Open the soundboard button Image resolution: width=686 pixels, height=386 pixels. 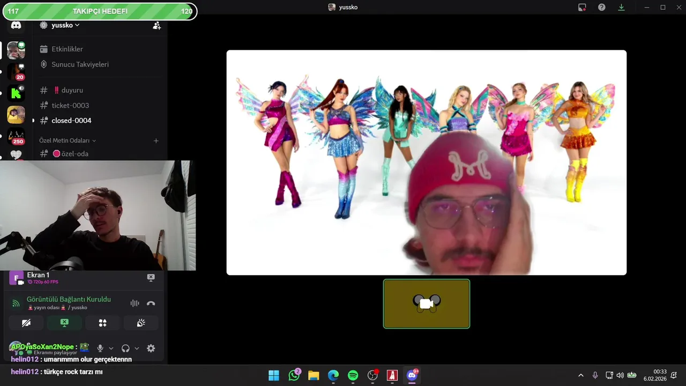[x=141, y=323]
